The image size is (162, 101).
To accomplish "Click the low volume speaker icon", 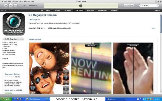I will [x=24, y=5].
